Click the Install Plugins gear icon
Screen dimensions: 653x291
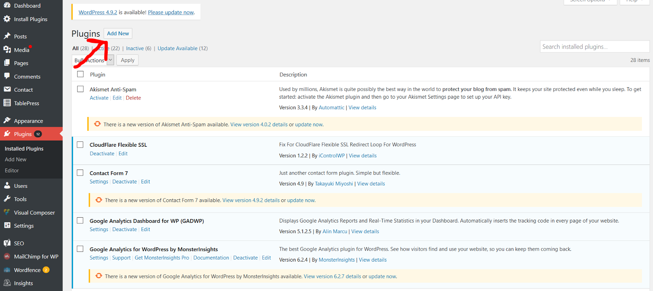(7, 19)
